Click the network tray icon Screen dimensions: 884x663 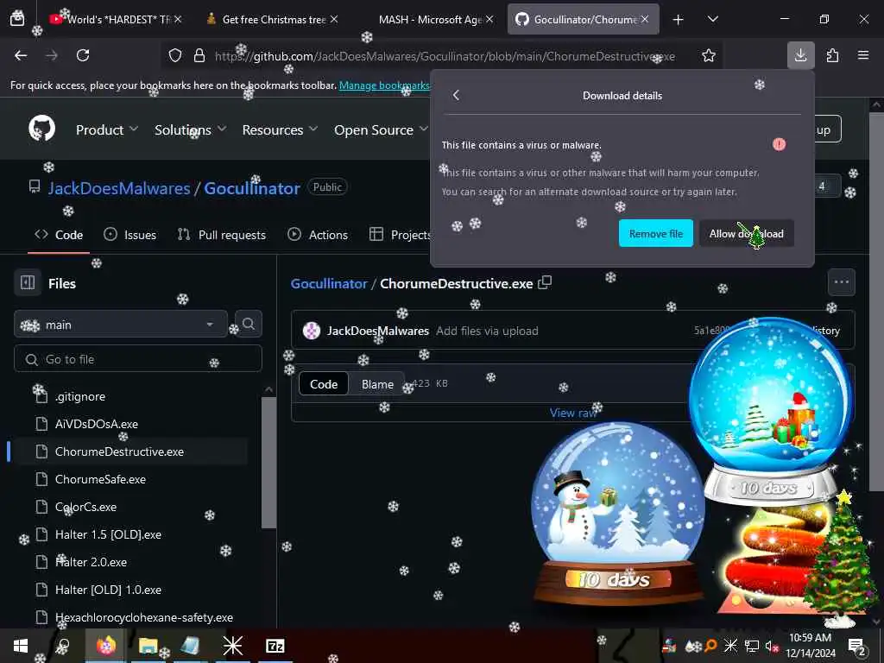[x=752, y=646]
